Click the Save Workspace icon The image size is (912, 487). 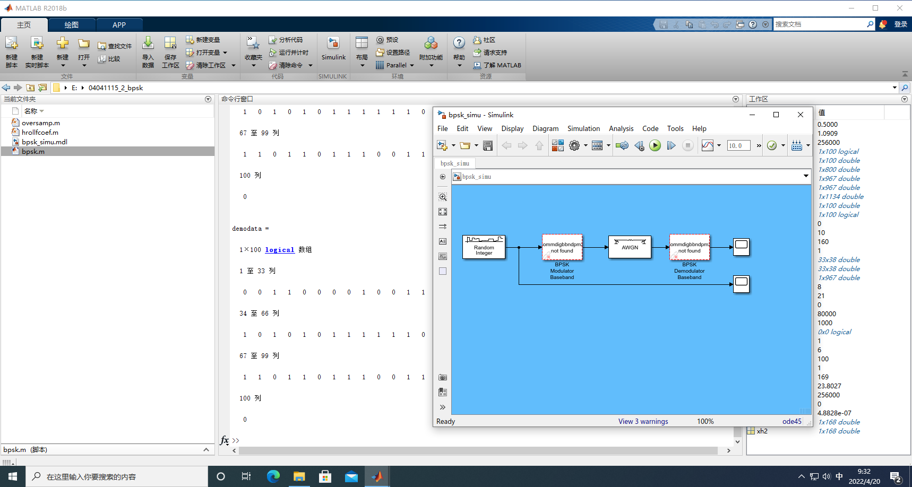170,52
